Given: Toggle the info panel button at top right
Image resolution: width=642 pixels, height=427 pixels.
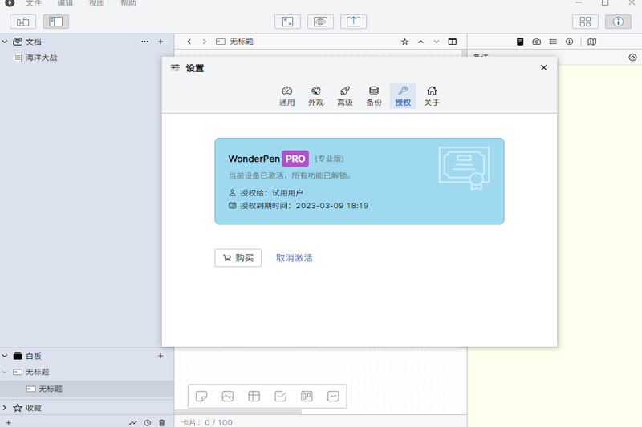Looking at the screenshot, I should click(x=618, y=22).
